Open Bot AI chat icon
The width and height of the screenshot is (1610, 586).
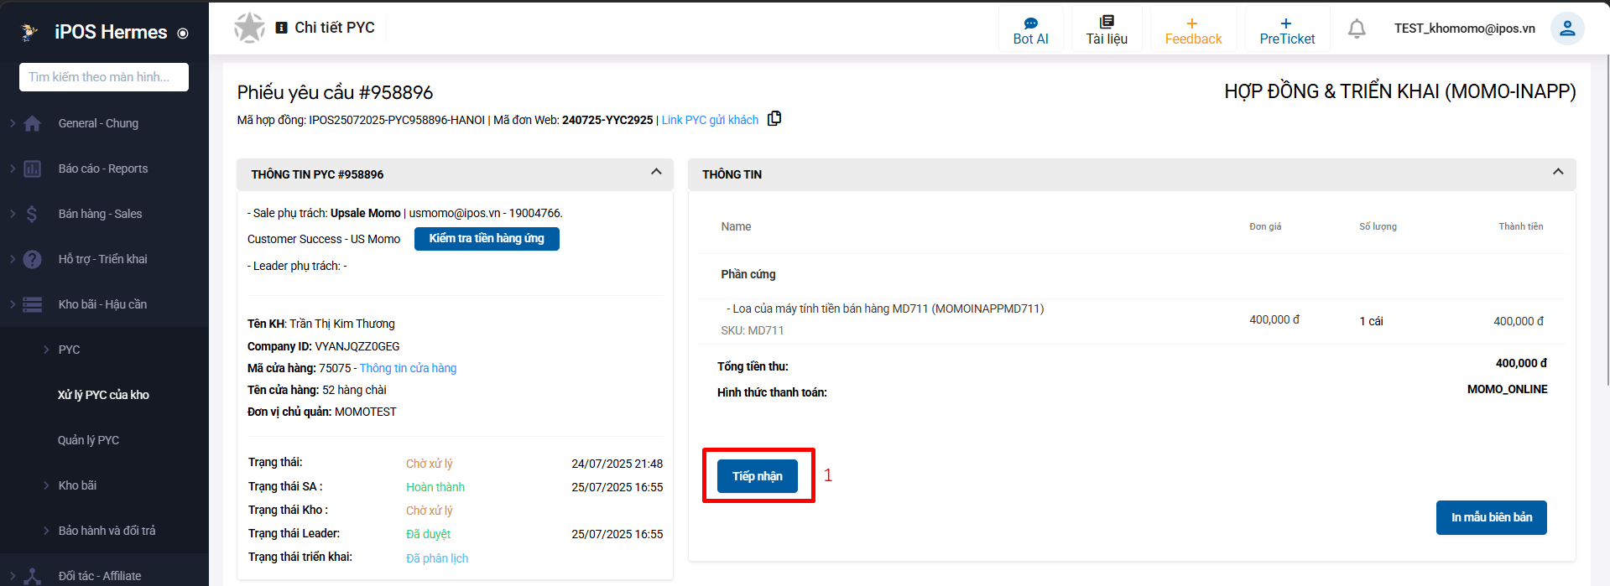tap(1030, 23)
